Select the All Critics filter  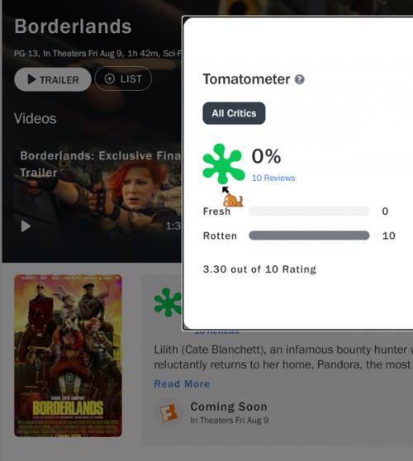pyautogui.click(x=234, y=113)
